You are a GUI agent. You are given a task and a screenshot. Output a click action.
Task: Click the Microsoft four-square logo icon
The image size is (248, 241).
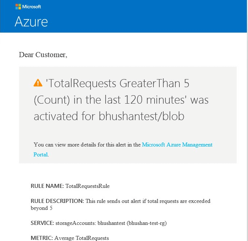[x=18, y=7]
